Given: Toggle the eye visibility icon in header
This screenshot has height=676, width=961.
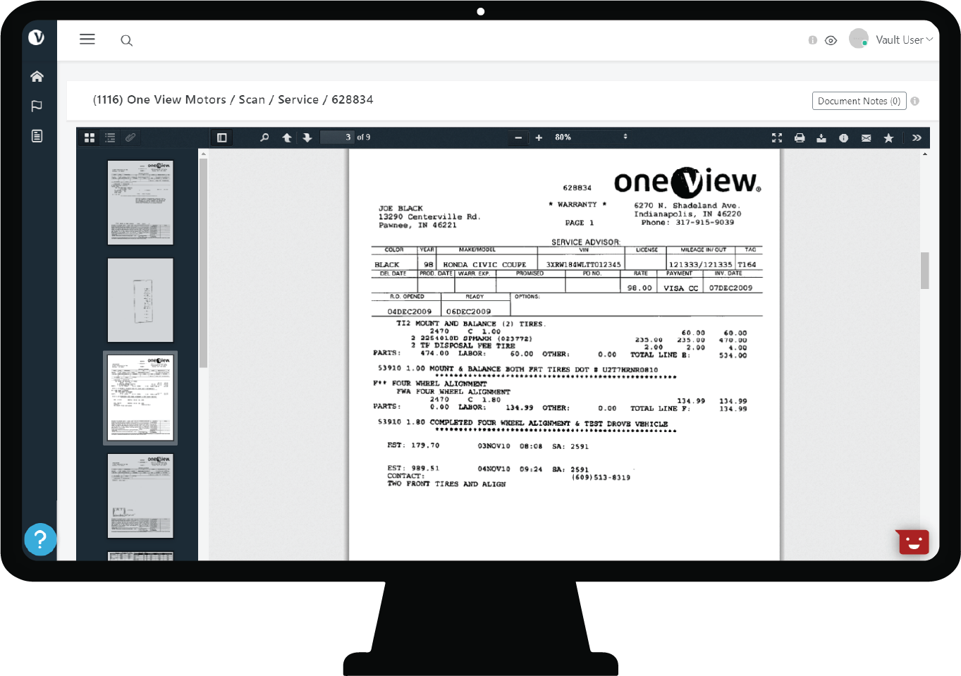Looking at the screenshot, I should pyautogui.click(x=831, y=41).
